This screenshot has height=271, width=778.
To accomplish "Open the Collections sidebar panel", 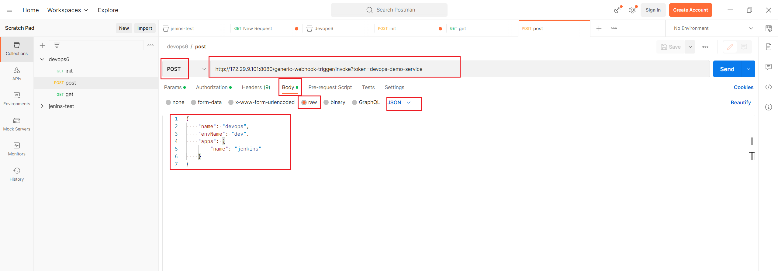I will click(17, 49).
